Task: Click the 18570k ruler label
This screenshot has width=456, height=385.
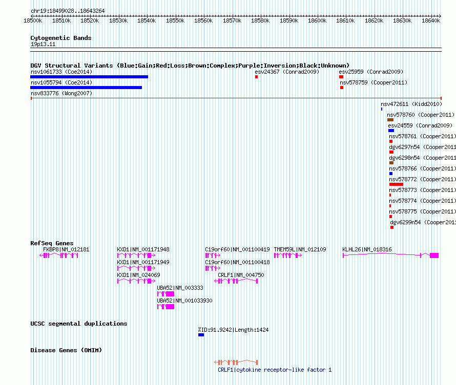Action: tap(232, 20)
